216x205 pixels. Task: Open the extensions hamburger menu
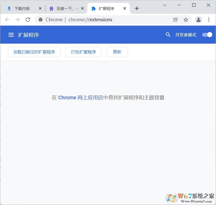coord(11,35)
